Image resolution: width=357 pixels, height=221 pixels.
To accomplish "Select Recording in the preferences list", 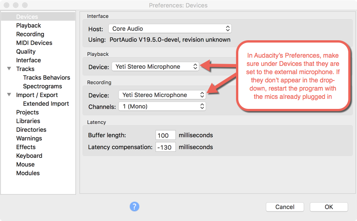I will (x=30, y=34).
